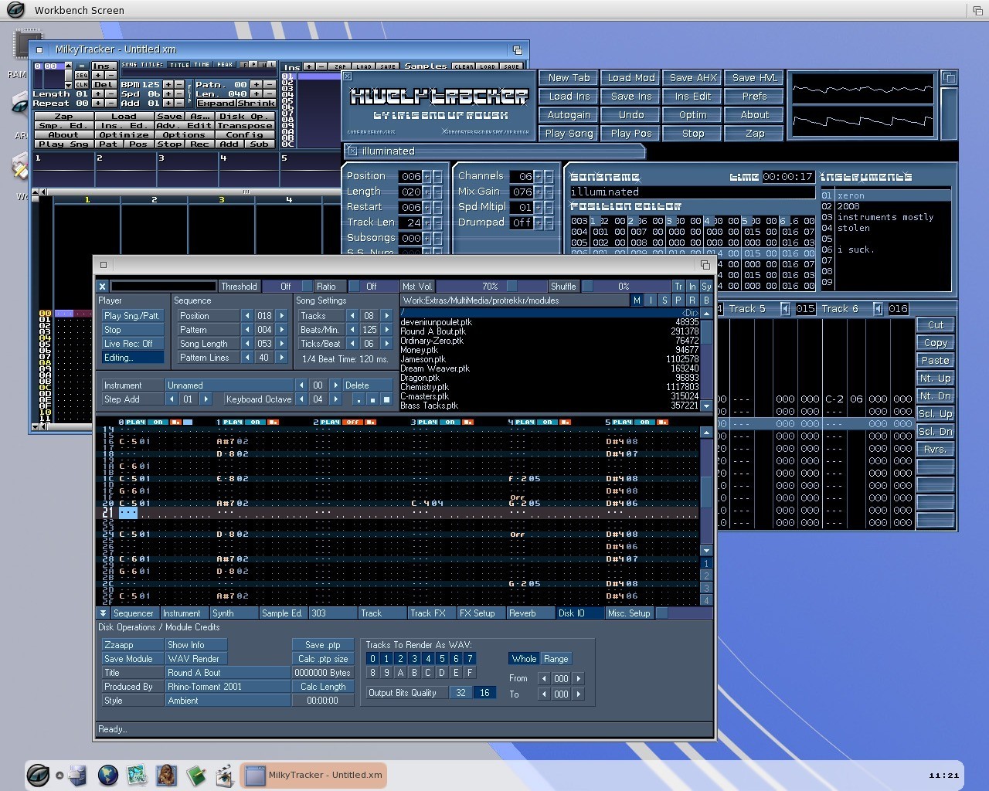Switch to the Misc. Setup tab

click(629, 613)
